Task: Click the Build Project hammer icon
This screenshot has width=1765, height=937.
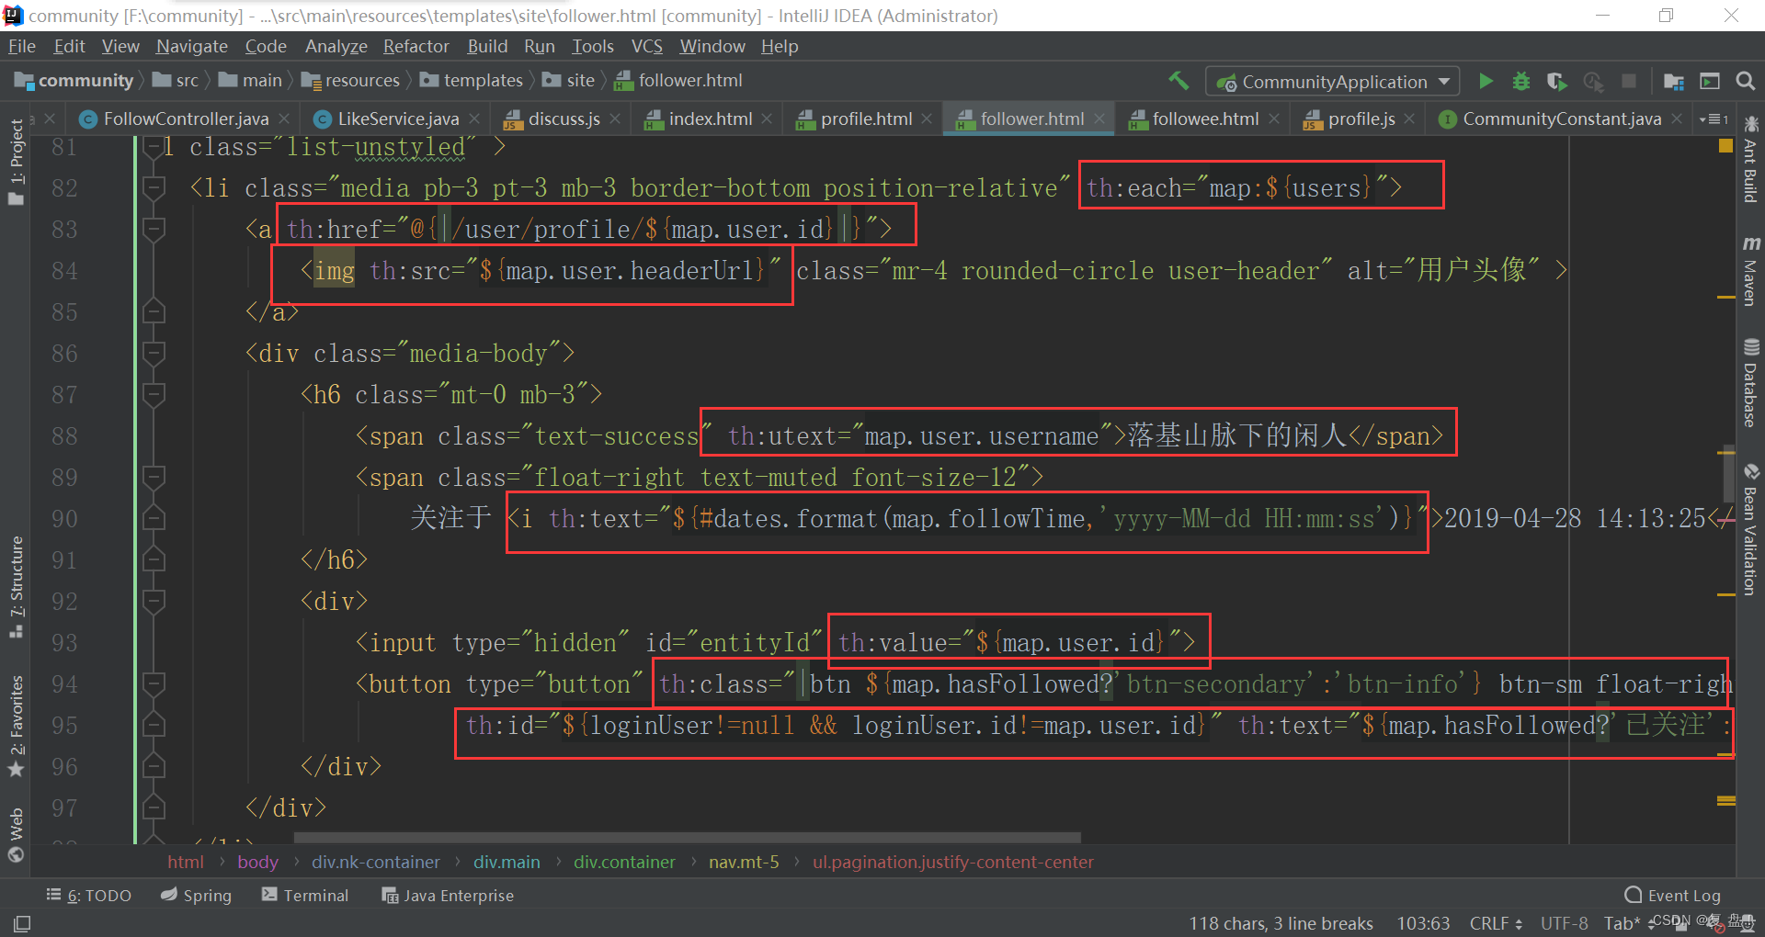Action: click(x=1179, y=81)
